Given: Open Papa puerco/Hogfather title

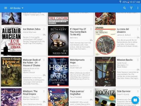Looking at the screenshot, I should (77, 93).
